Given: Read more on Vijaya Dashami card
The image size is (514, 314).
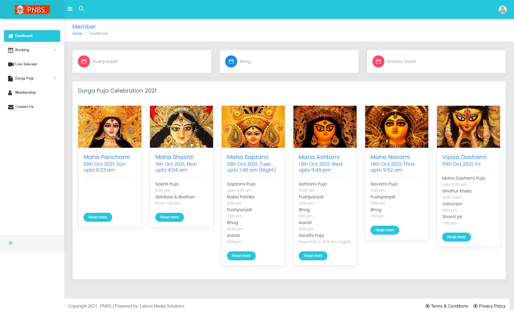Looking at the screenshot, I should click(x=456, y=237).
